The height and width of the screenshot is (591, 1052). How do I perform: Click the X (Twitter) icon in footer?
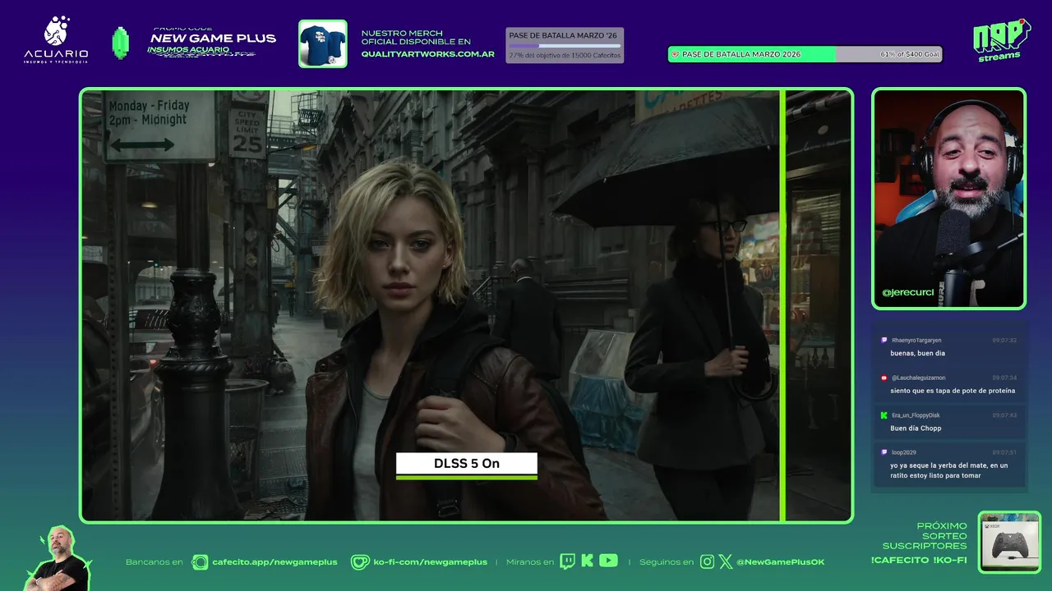(x=725, y=561)
